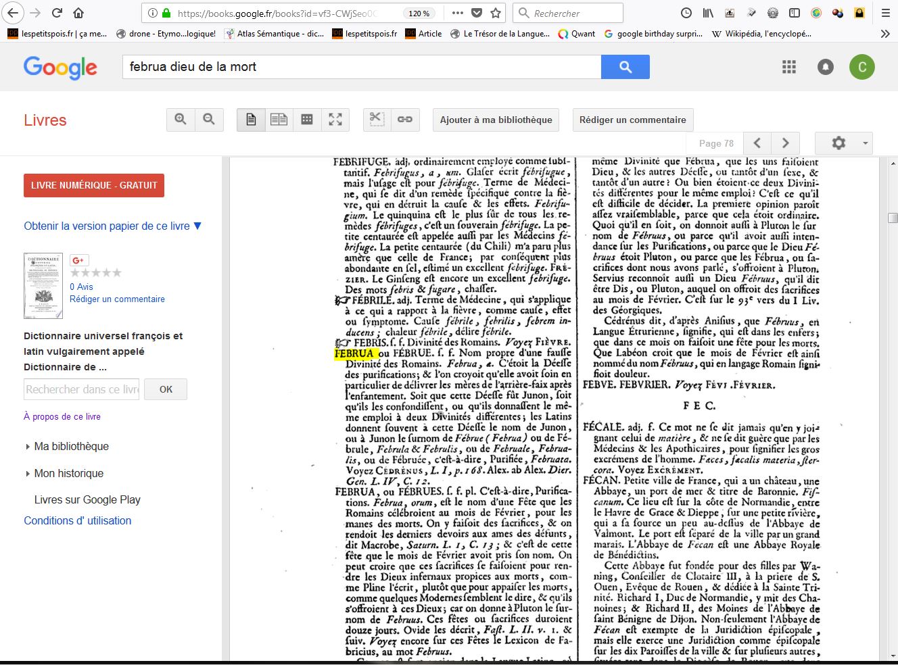898x665 pixels.
Task: Click the Rechercher dans ce livre field
Action: [81, 389]
